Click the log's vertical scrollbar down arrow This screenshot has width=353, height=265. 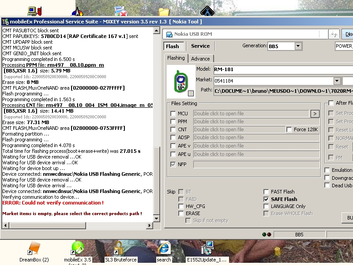coord(157,218)
